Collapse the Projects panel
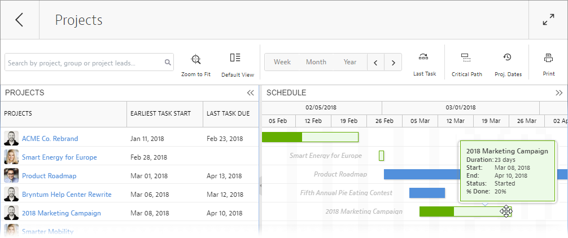 (251, 93)
